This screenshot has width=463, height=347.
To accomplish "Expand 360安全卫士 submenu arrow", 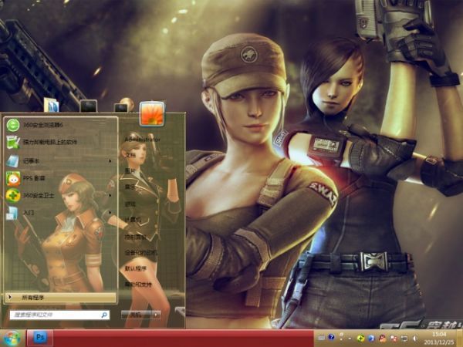I will tap(110, 195).
